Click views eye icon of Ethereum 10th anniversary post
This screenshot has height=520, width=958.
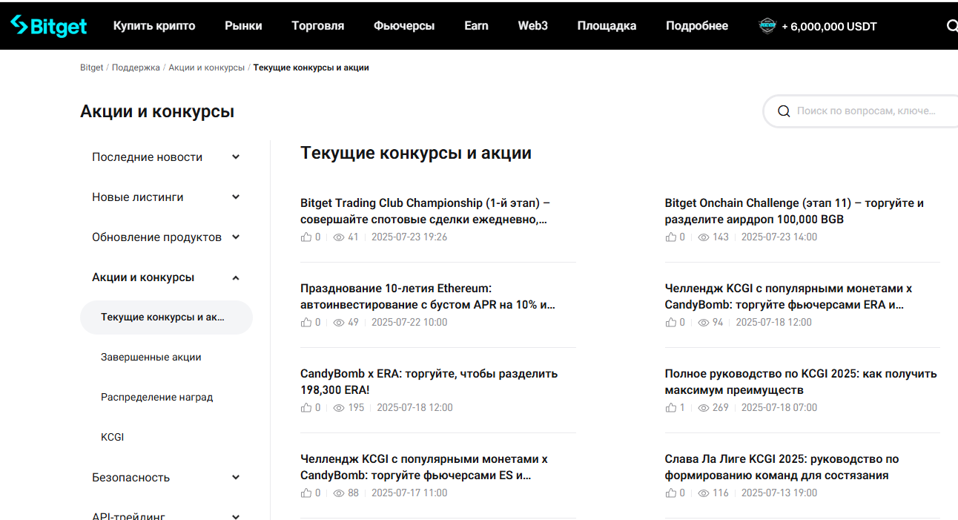coord(339,323)
